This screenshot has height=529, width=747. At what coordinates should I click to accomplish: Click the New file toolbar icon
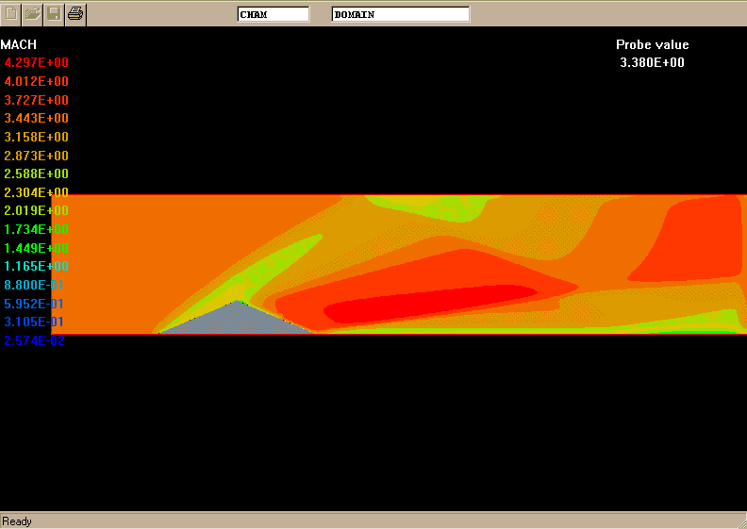coord(11,13)
